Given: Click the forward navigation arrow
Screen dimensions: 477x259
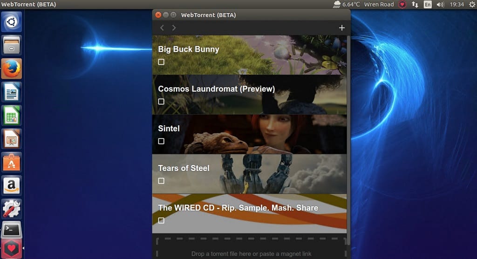Looking at the screenshot, I should tap(174, 28).
